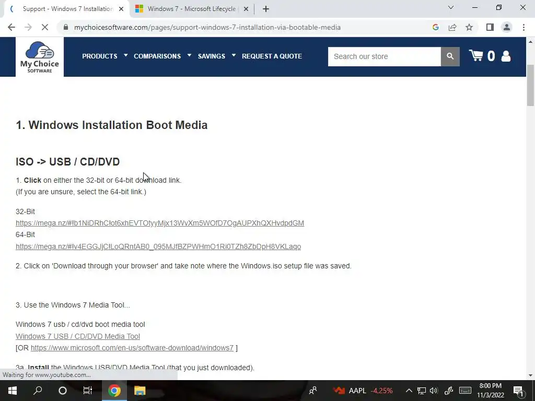Close the Support Windows 7 Installation tab

pos(121,9)
